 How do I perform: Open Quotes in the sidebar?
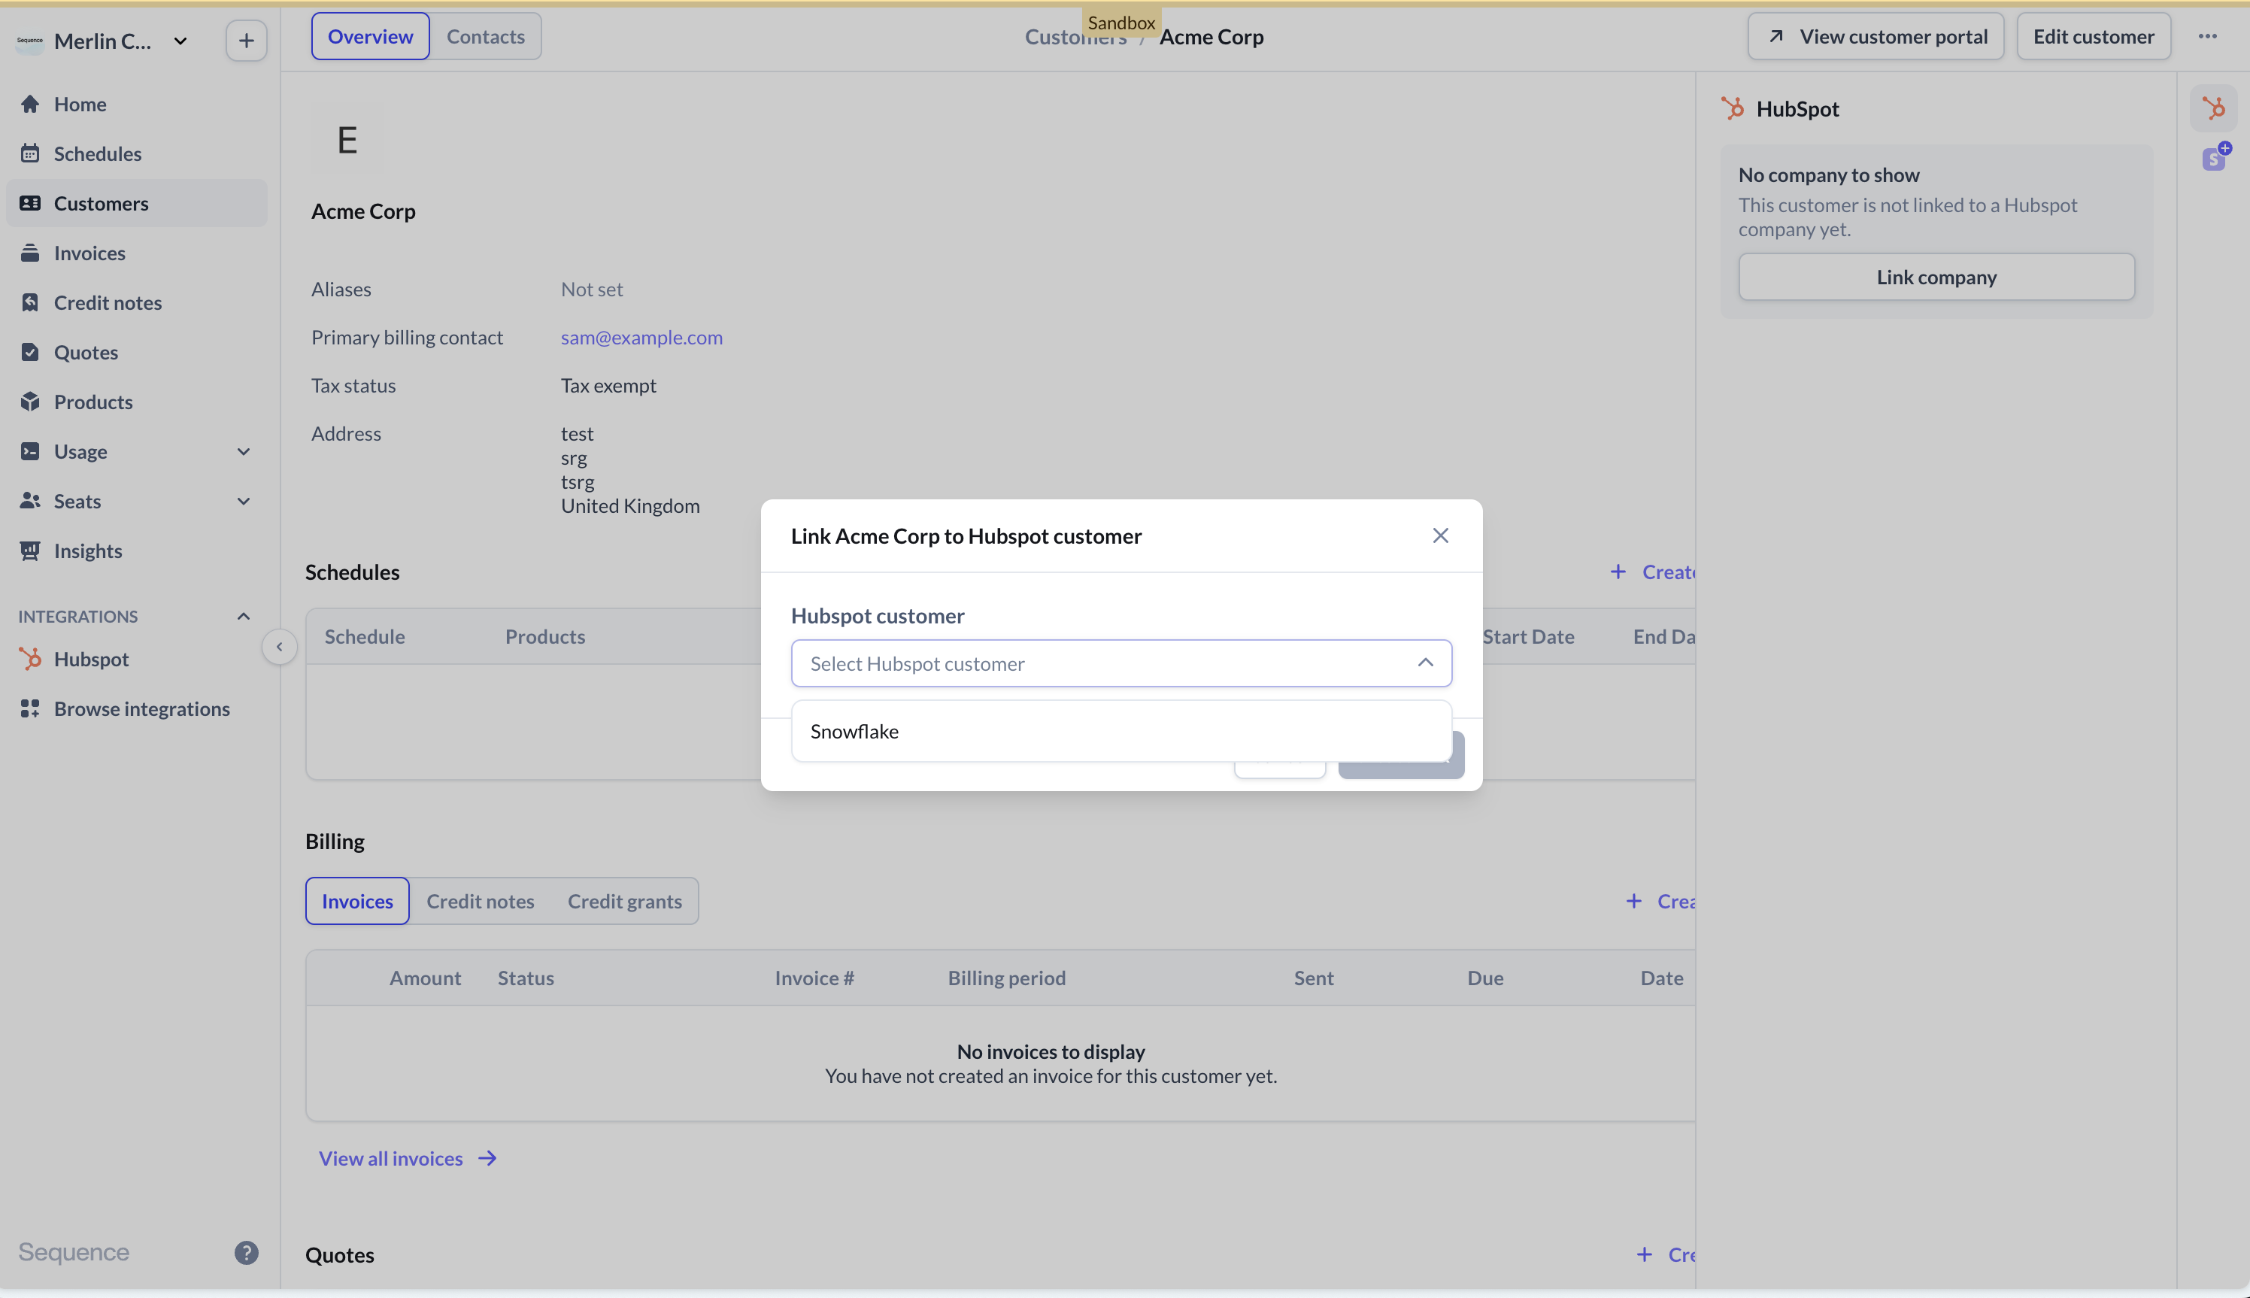pyautogui.click(x=136, y=352)
